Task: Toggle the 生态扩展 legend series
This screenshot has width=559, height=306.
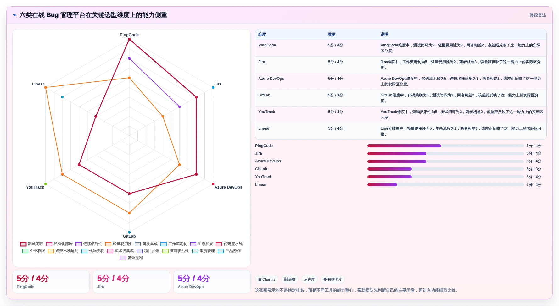Action: tap(202, 244)
